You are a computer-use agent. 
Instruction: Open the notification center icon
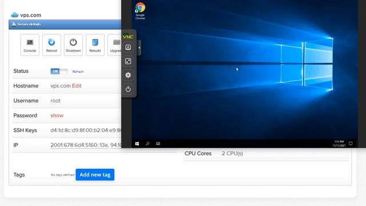click(x=351, y=144)
